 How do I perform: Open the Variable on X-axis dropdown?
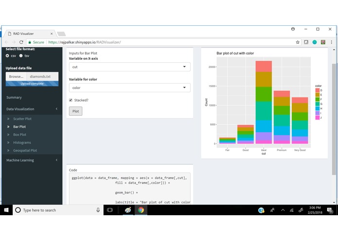129,67
